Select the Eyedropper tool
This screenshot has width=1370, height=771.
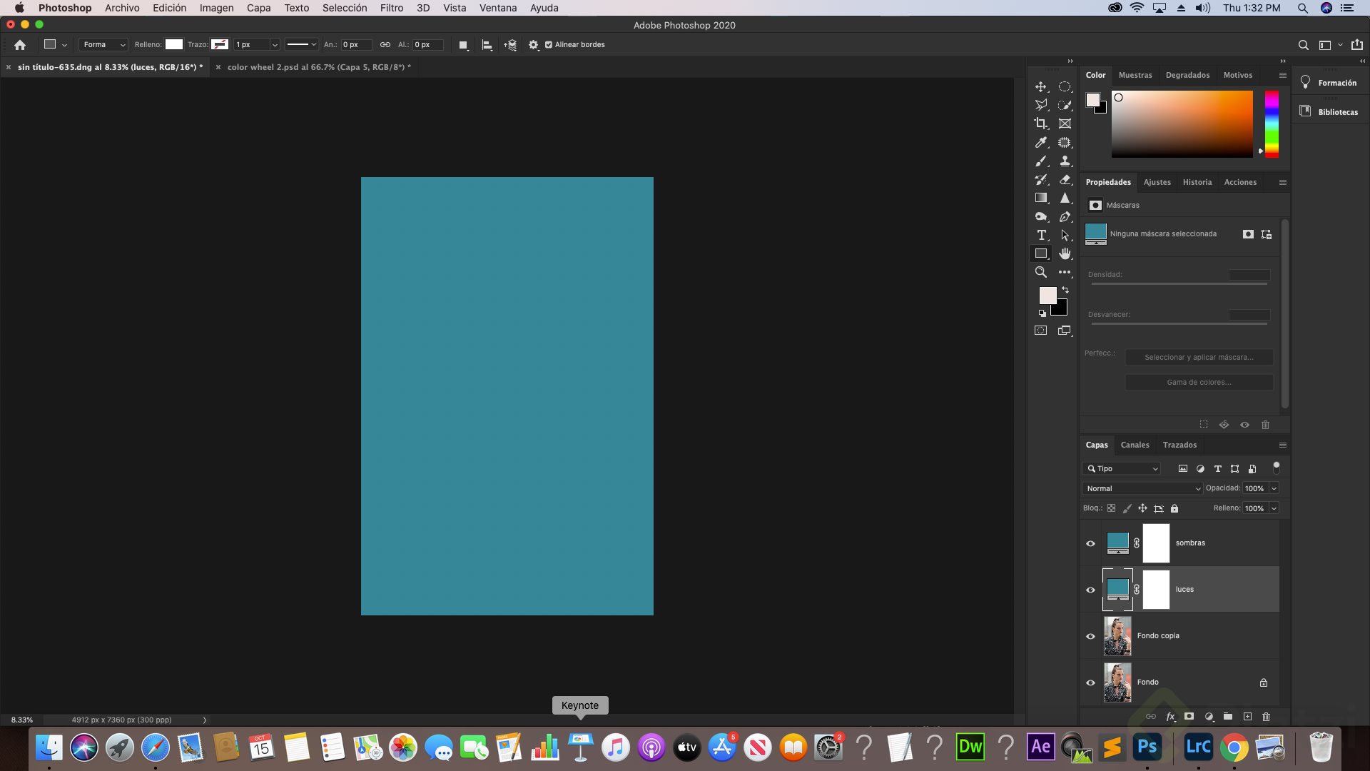coord(1041,142)
